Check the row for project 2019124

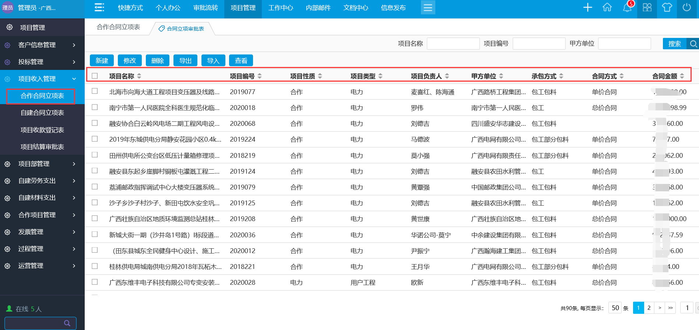pyautogui.click(x=95, y=171)
